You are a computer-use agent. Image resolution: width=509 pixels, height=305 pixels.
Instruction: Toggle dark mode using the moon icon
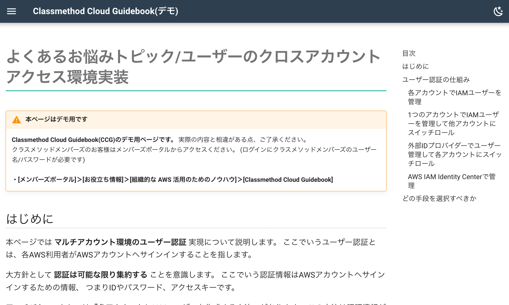pyautogui.click(x=499, y=11)
